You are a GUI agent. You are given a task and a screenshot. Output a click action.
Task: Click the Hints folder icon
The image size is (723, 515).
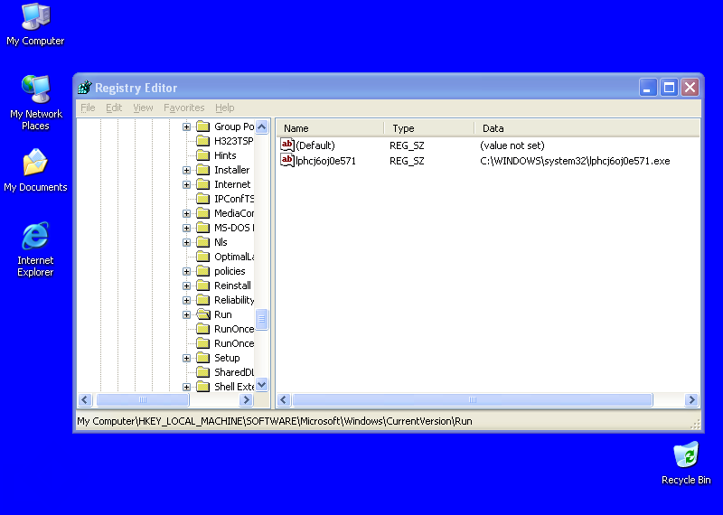202,155
